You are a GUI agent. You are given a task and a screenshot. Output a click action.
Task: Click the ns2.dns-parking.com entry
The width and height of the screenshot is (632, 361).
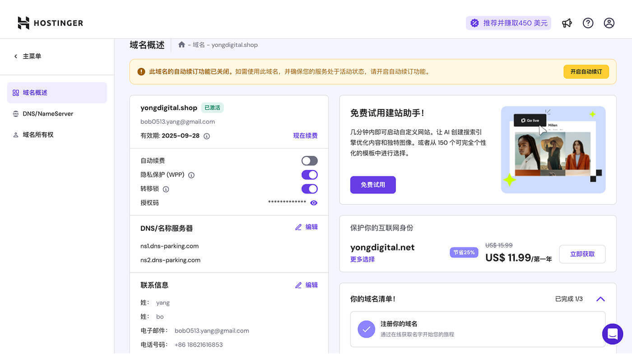coord(170,260)
